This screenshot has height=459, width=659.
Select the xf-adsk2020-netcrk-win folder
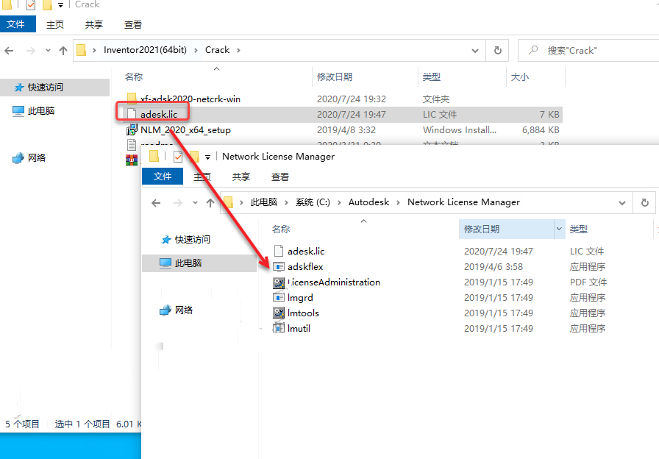[x=190, y=99]
